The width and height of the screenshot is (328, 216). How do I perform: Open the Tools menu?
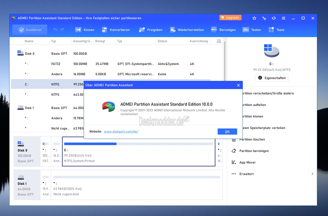(276, 30)
